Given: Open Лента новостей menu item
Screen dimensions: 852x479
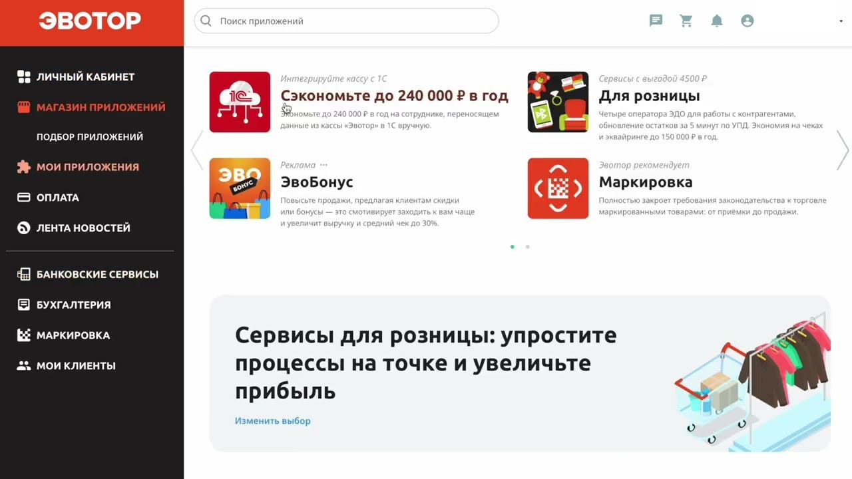Looking at the screenshot, I should click(x=83, y=228).
